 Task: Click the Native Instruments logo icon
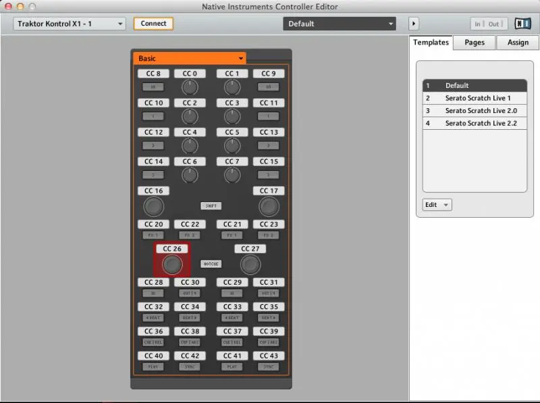[522, 24]
